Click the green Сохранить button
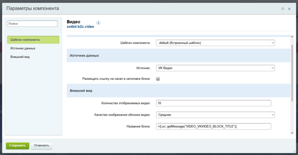Image resolution: width=298 pixels, height=155 pixels. [x=18, y=146]
